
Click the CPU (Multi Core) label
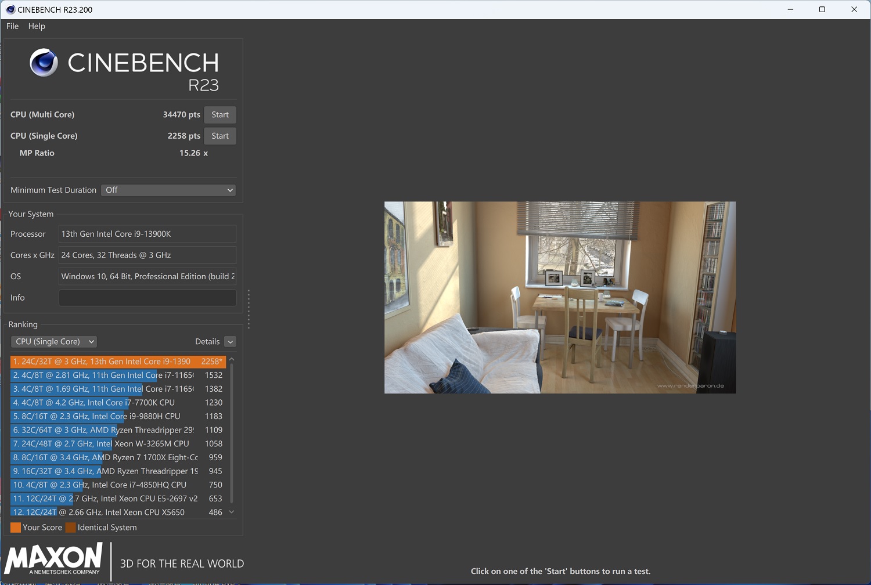tap(42, 115)
